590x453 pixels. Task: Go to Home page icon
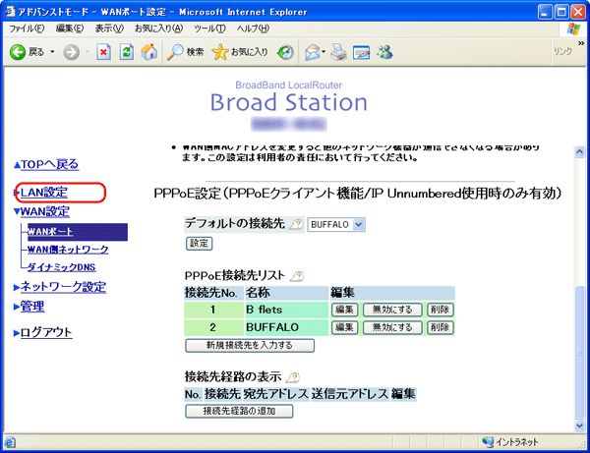tap(149, 52)
